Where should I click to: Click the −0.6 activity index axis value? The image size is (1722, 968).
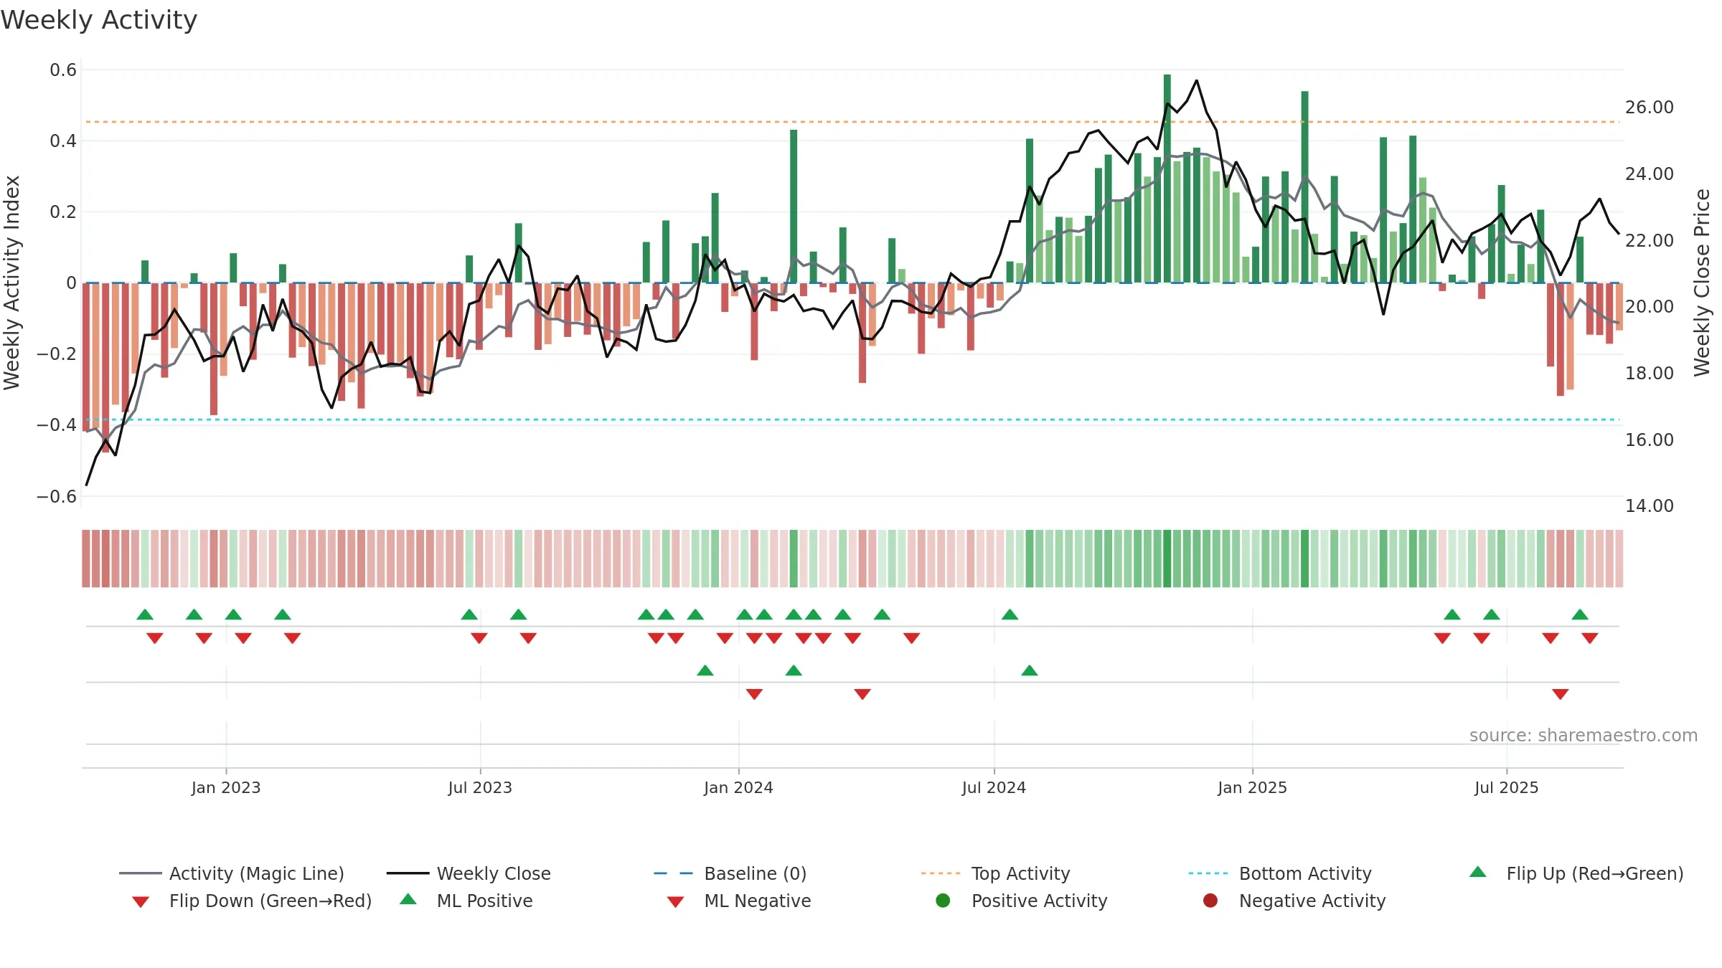pyautogui.click(x=57, y=496)
